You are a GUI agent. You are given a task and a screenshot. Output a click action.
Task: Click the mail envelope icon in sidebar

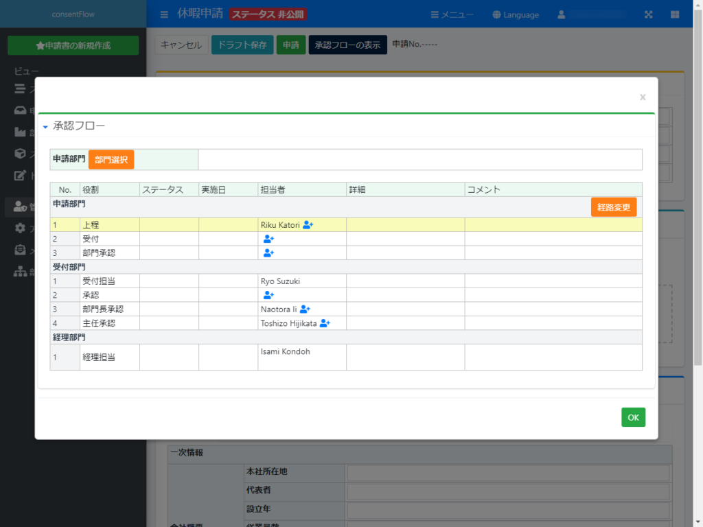coord(20,250)
